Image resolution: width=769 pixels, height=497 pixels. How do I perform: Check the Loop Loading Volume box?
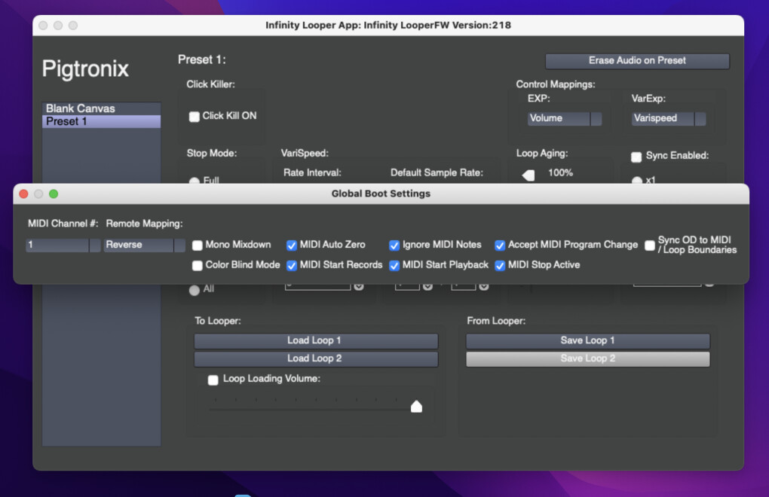point(213,380)
